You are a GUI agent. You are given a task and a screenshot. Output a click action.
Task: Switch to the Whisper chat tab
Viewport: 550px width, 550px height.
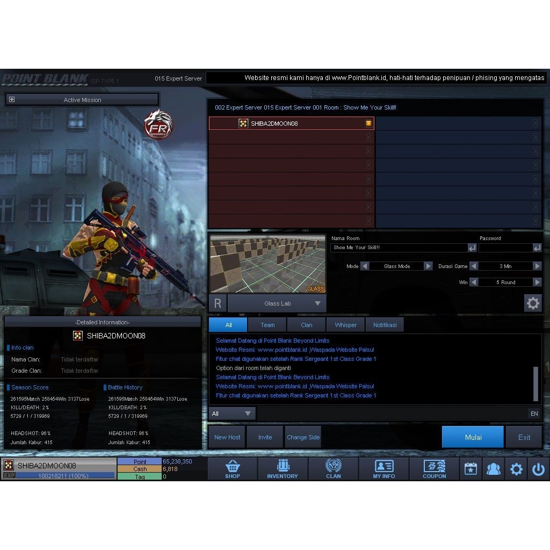tap(345, 324)
